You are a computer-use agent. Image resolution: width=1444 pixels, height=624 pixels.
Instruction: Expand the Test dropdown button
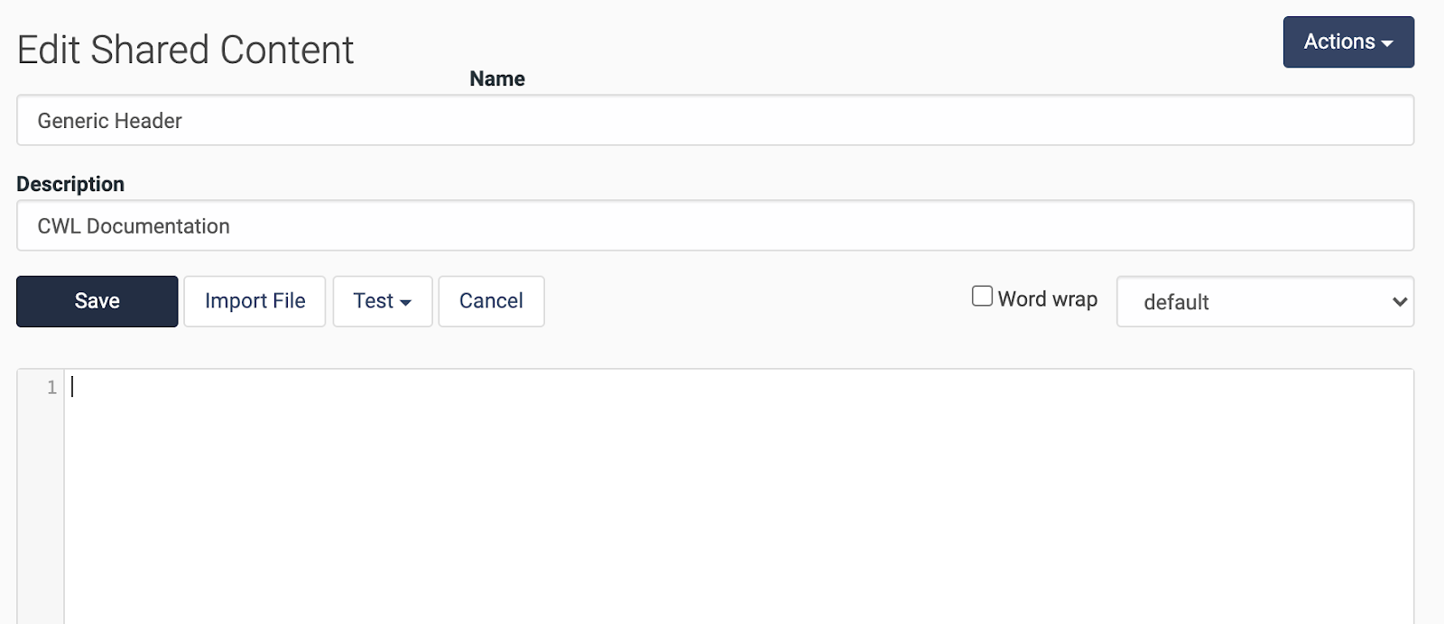[x=383, y=301]
